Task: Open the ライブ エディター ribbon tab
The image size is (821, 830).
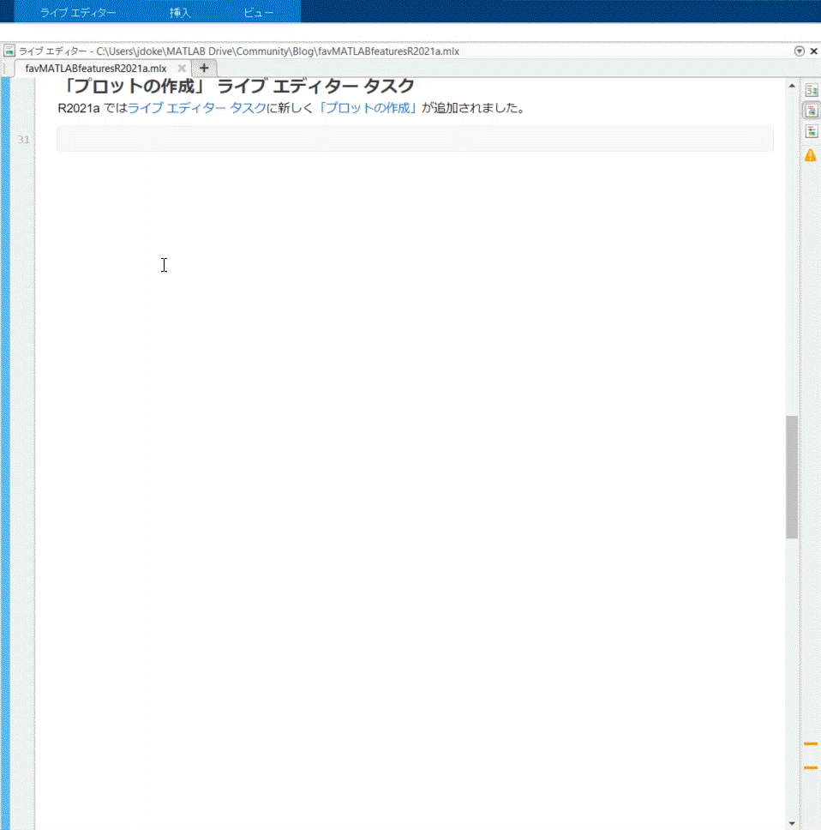Action: (78, 13)
